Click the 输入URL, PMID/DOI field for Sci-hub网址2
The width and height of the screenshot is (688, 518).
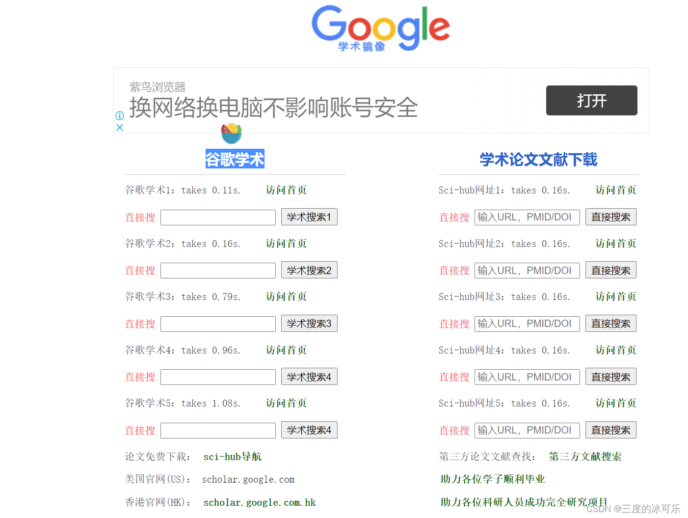(x=527, y=270)
